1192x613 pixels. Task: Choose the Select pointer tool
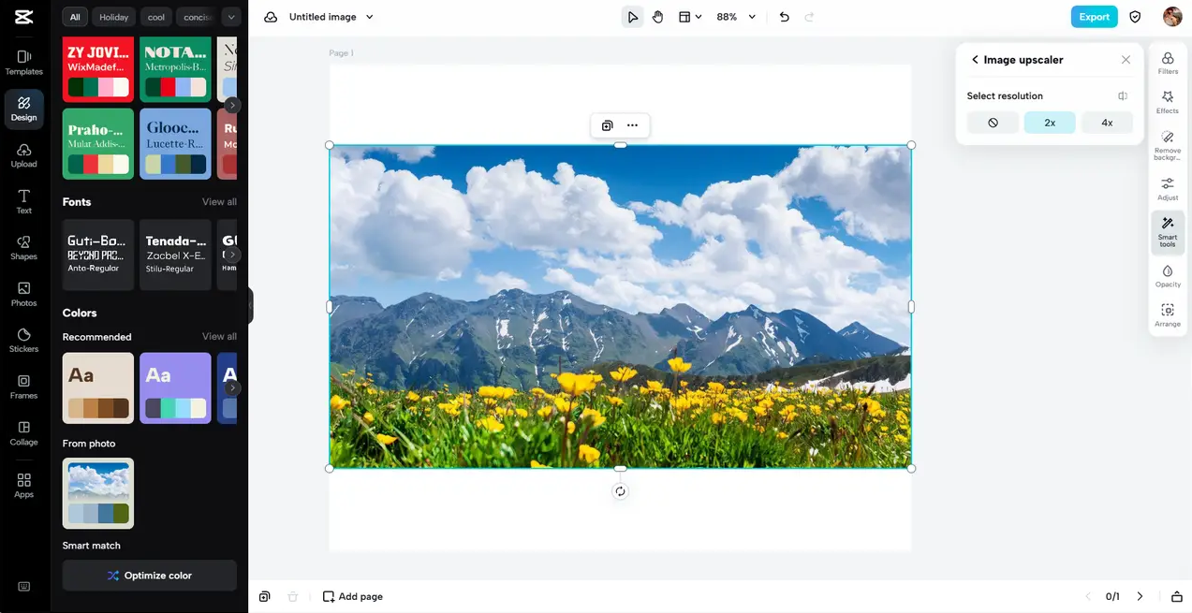click(633, 17)
